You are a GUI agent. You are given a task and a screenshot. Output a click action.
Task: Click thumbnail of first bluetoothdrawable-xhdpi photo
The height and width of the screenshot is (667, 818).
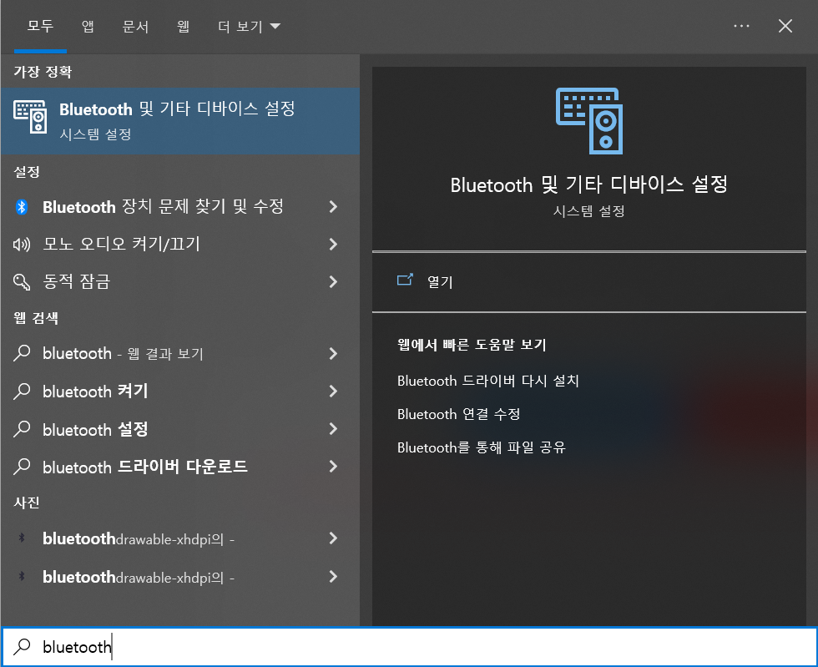pos(22,538)
